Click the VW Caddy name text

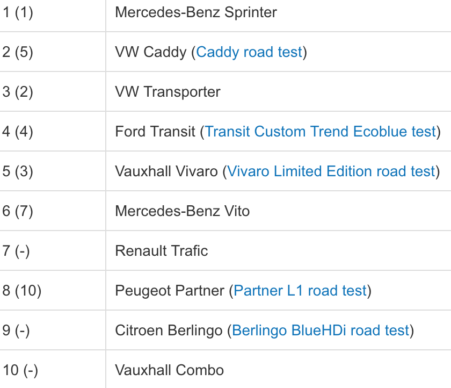click(x=151, y=52)
